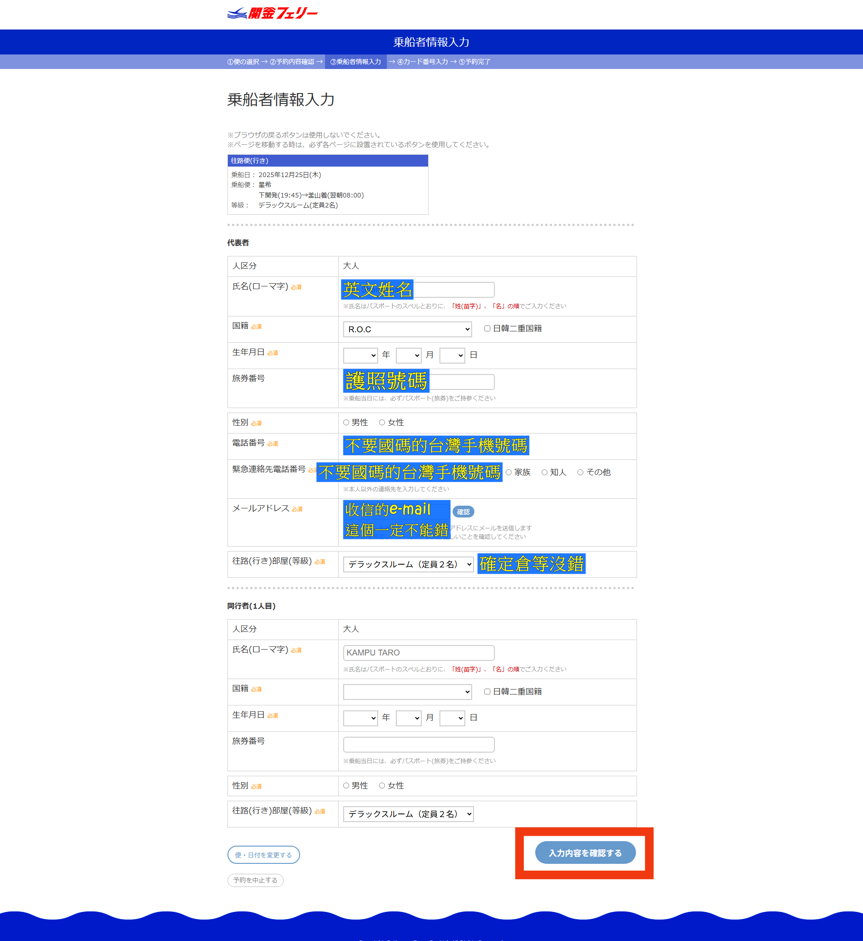Open representative's birth year dropdown
This screenshot has height=941, width=863.
pyautogui.click(x=360, y=355)
